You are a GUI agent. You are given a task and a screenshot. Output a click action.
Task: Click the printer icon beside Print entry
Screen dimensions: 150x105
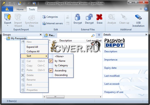click(23, 85)
